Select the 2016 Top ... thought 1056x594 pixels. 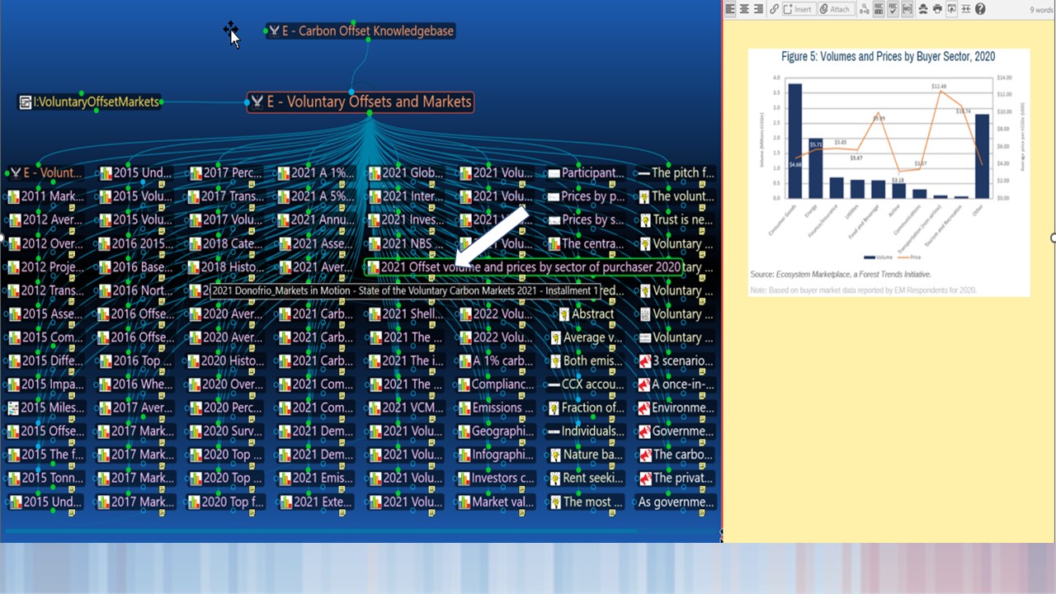tap(135, 361)
